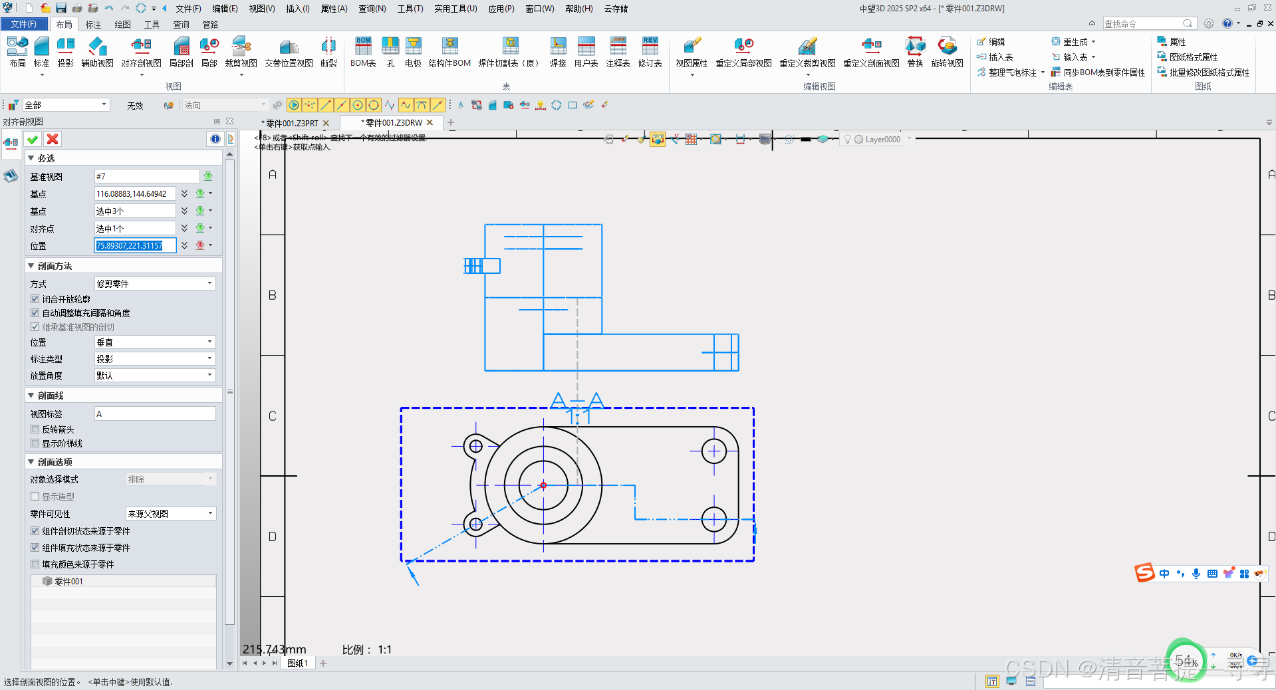Enable 显示阶梯线 checkbox

[x=35, y=443]
